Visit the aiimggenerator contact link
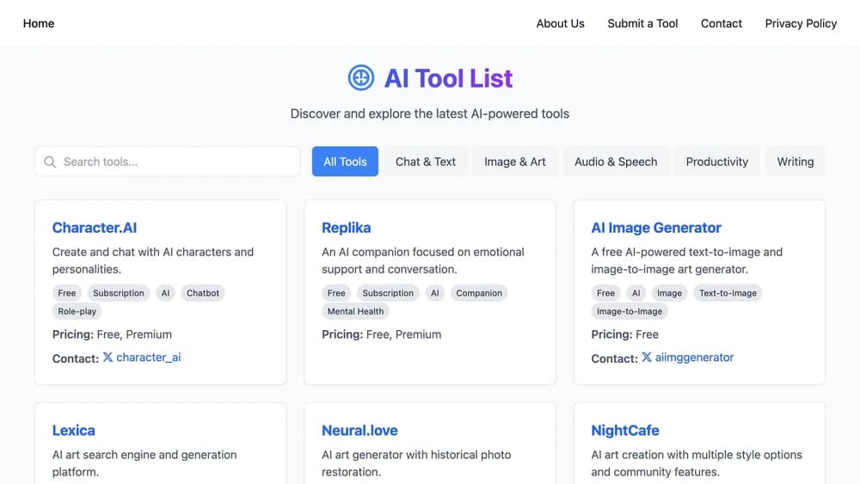860x484 pixels. click(694, 358)
